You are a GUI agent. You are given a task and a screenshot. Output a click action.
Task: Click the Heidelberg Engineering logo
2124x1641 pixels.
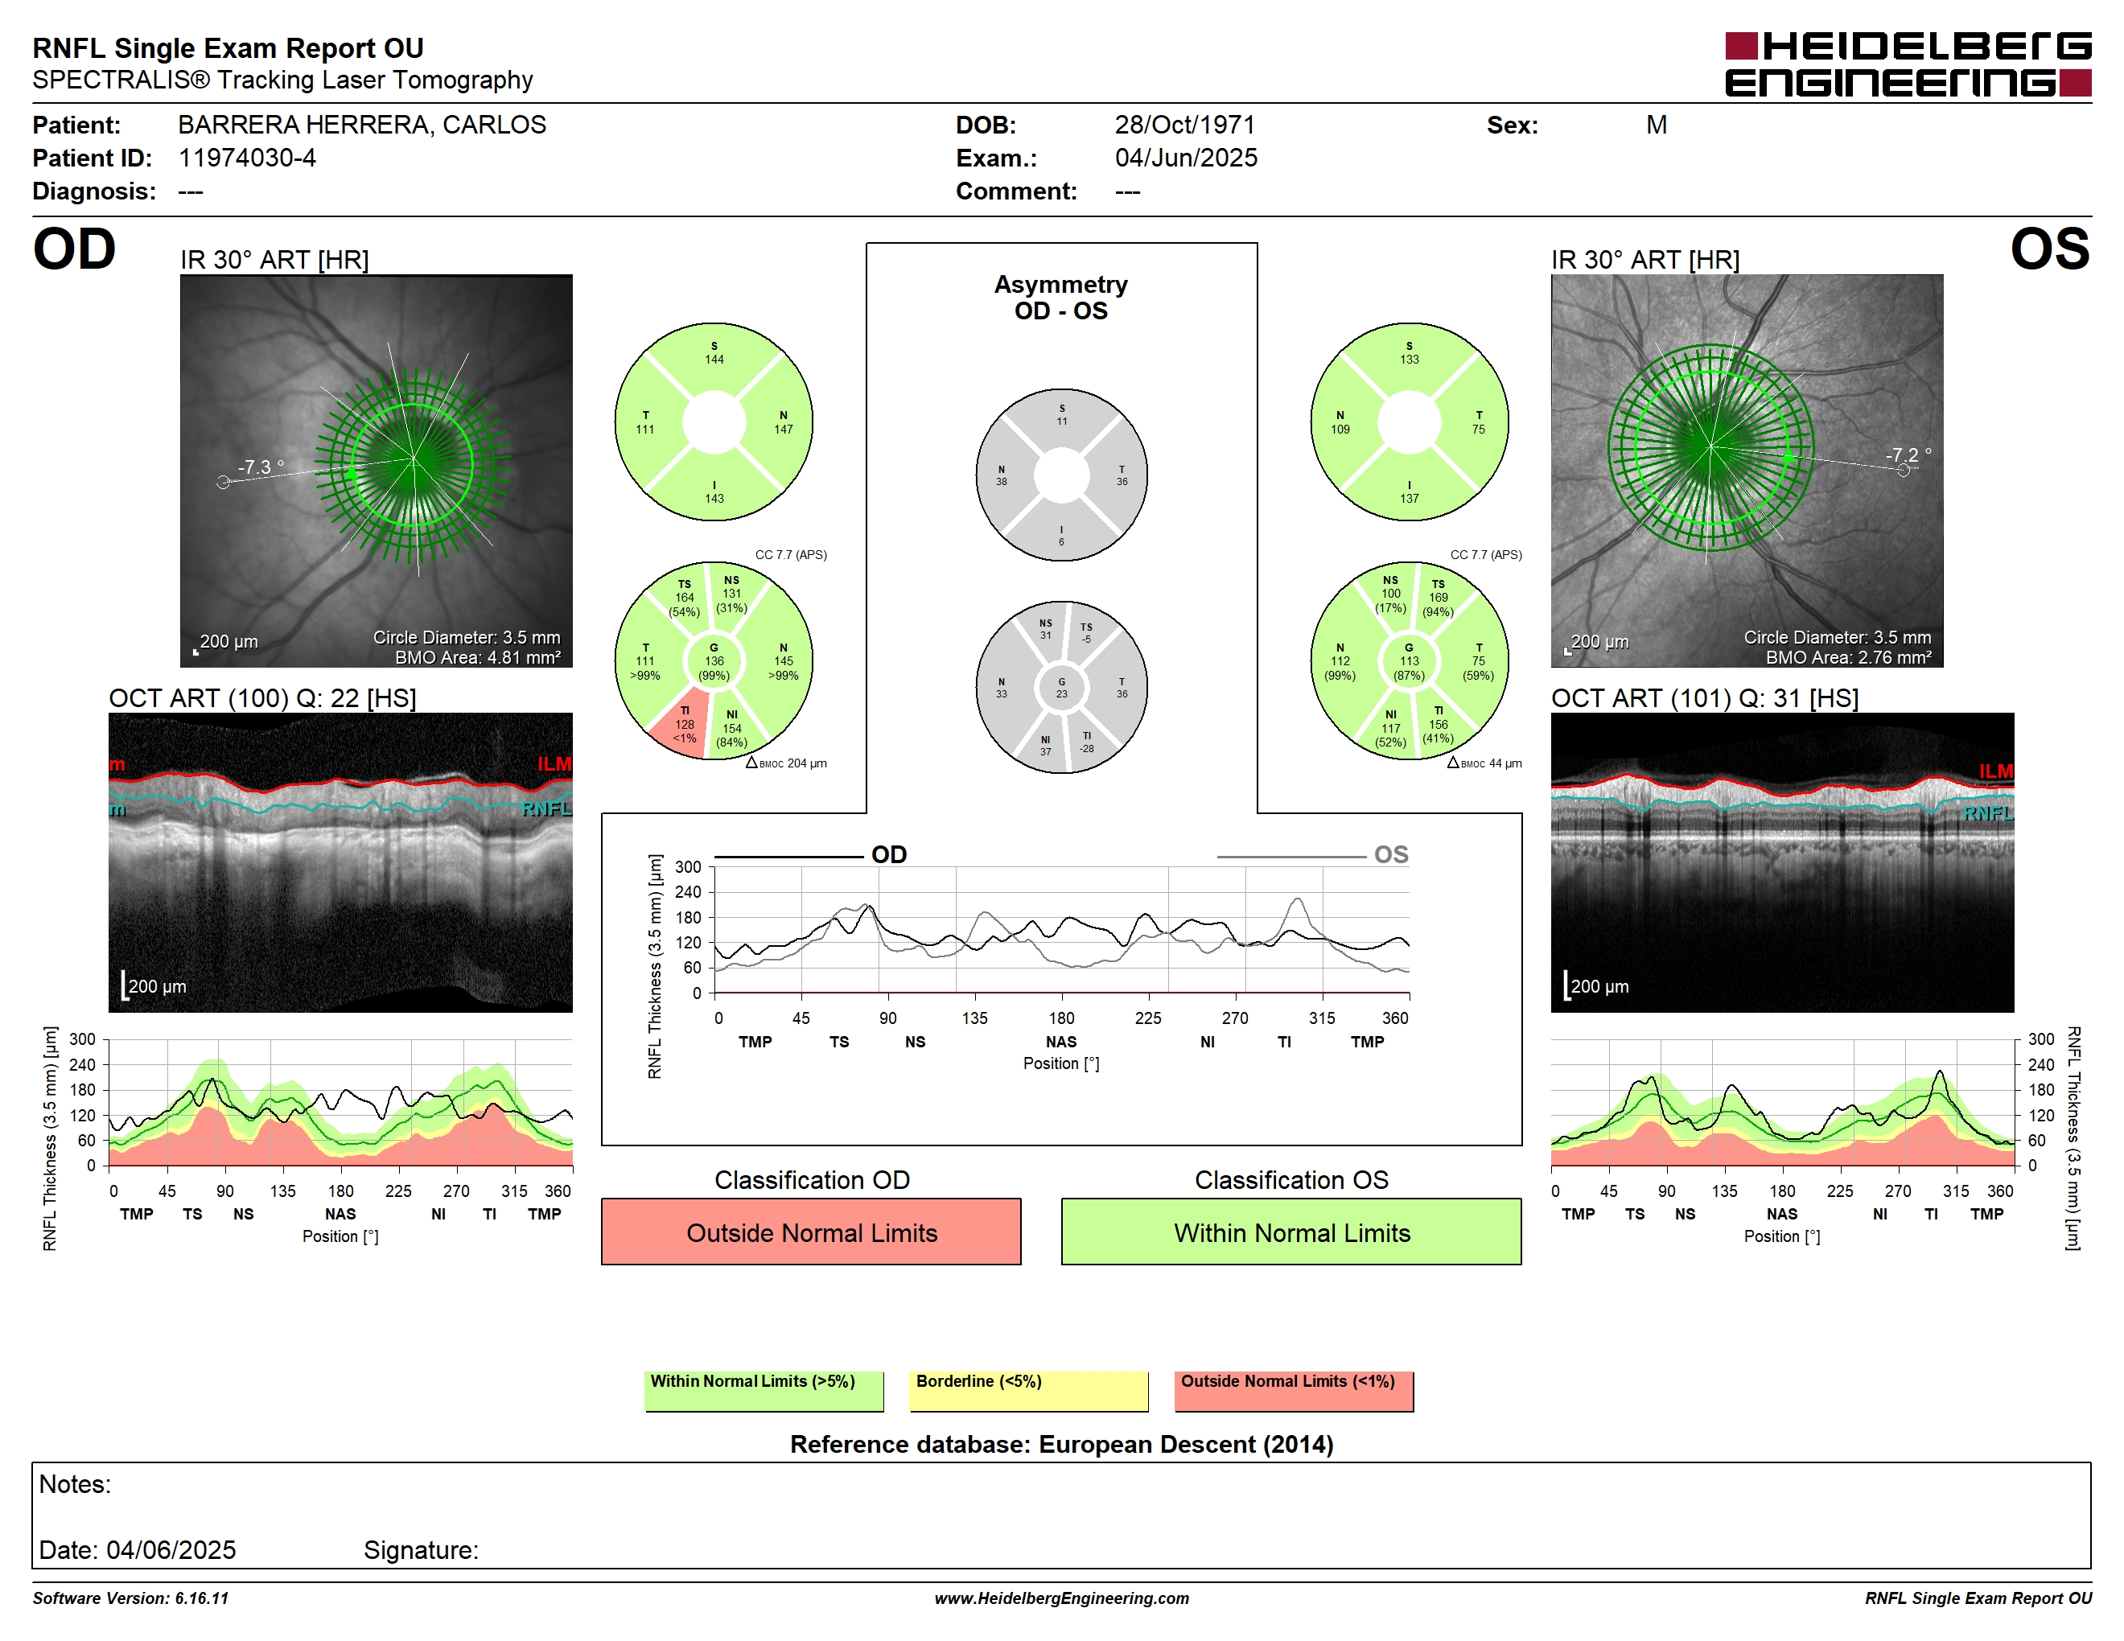click(x=1907, y=65)
